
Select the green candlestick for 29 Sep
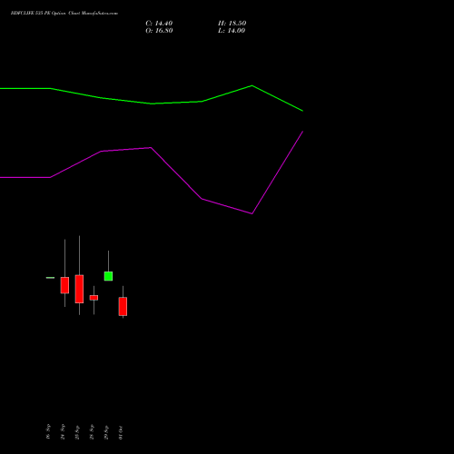[108, 276]
